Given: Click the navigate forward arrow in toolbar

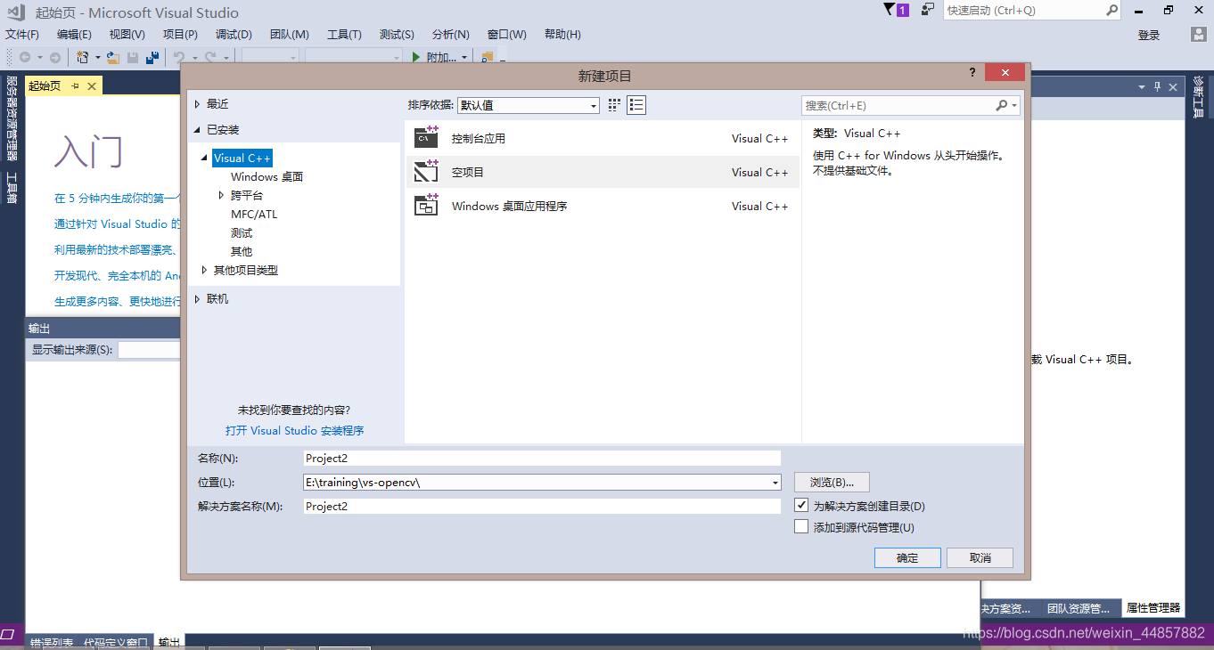Looking at the screenshot, I should (54, 57).
